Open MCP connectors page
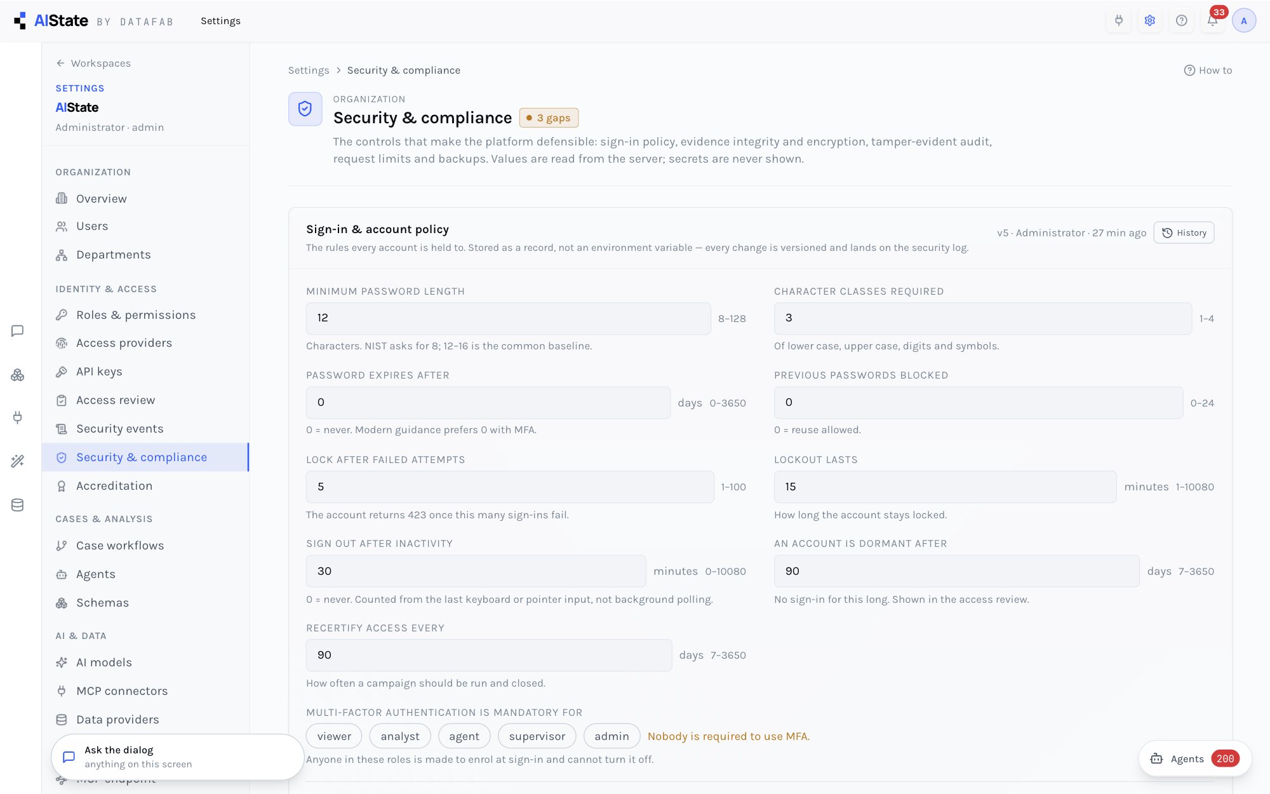1270x794 pixels. (x=145, y=691)
